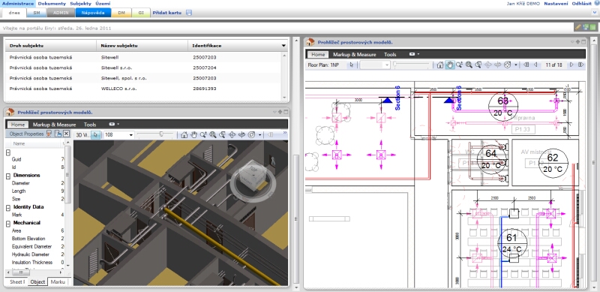
Task: Click Pan hand tool in 3D viewer toolbar
Action: [193, 135]
